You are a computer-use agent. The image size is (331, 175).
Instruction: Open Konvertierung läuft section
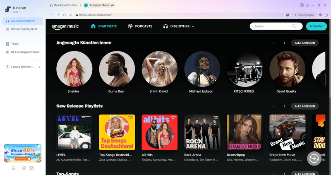click(x=23, y=29)
